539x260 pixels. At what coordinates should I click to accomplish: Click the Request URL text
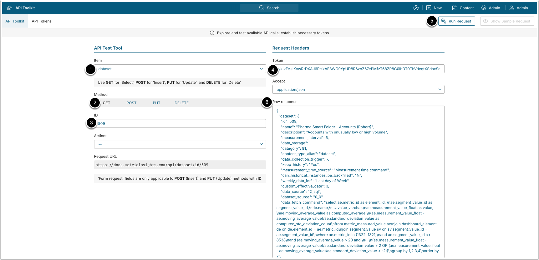point(152,165)
